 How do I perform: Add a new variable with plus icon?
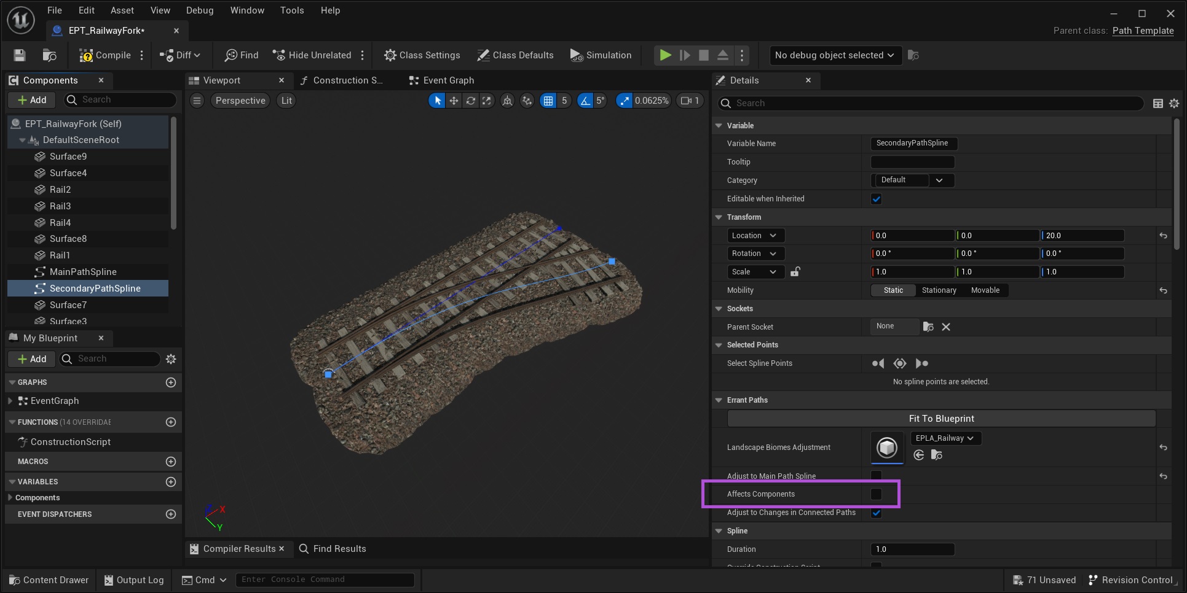click(x=171, y=482)
